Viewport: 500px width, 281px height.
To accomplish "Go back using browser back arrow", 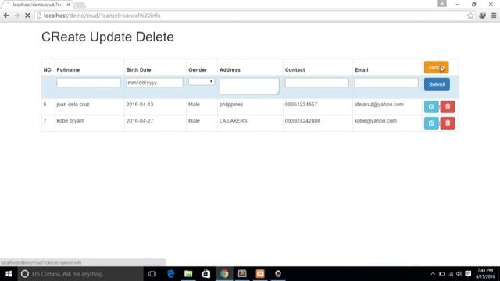I will [6, 16].
